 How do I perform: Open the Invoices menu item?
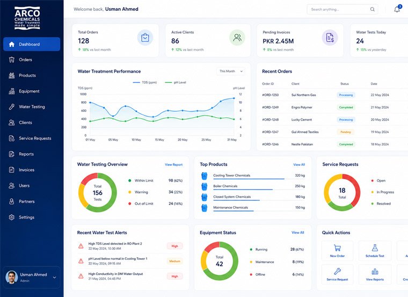pos(32,169)
